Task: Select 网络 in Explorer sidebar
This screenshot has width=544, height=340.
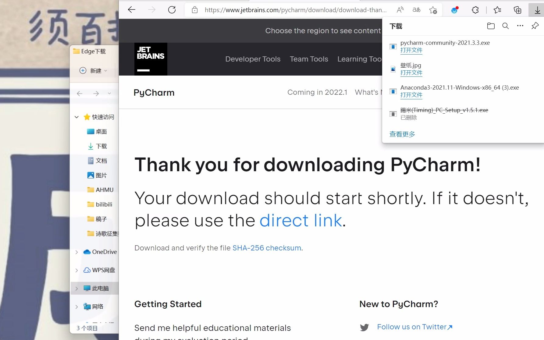Action: coord(93,306)
